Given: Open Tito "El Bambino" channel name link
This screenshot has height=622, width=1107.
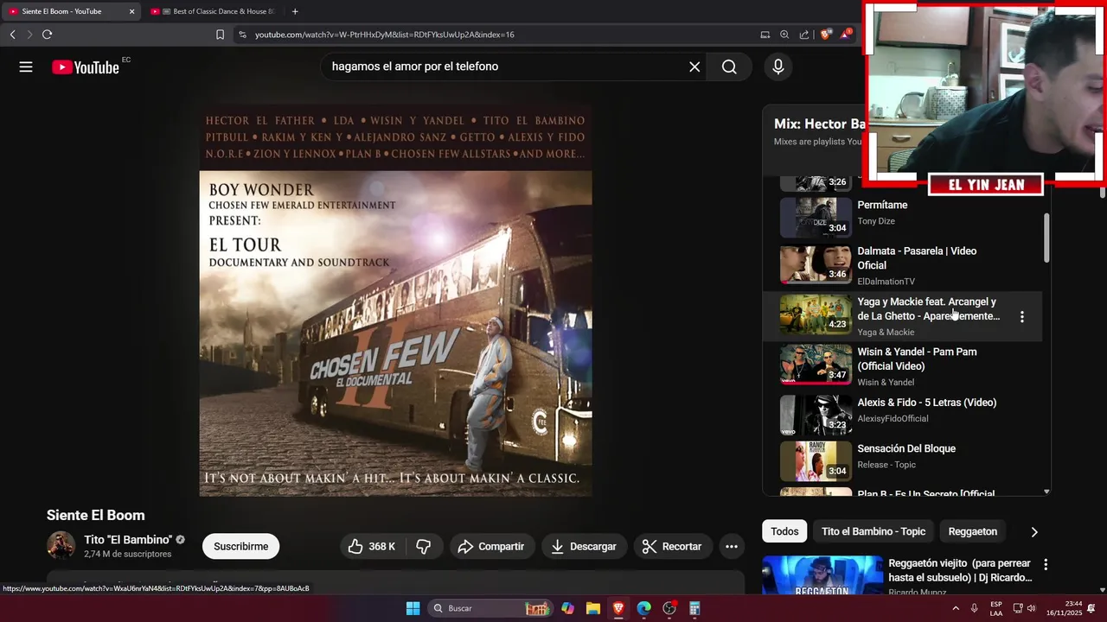Looking at the screenshot, I should pos(128,540).
